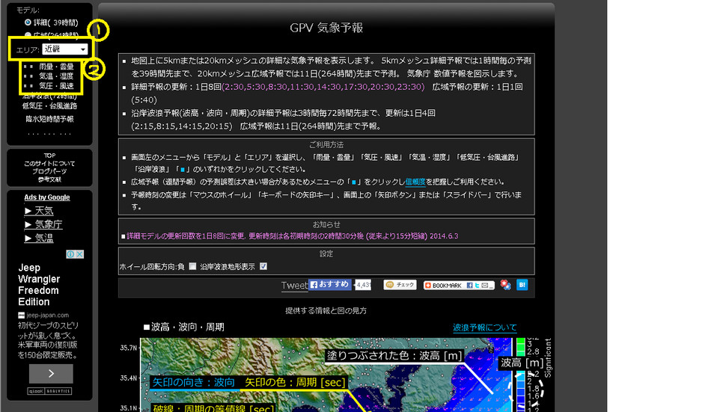Image resolution: width=726 pixels, height=412 pixels.
Task: Click the red-blue social bookmark icon
Action: (x=506, y=285)
